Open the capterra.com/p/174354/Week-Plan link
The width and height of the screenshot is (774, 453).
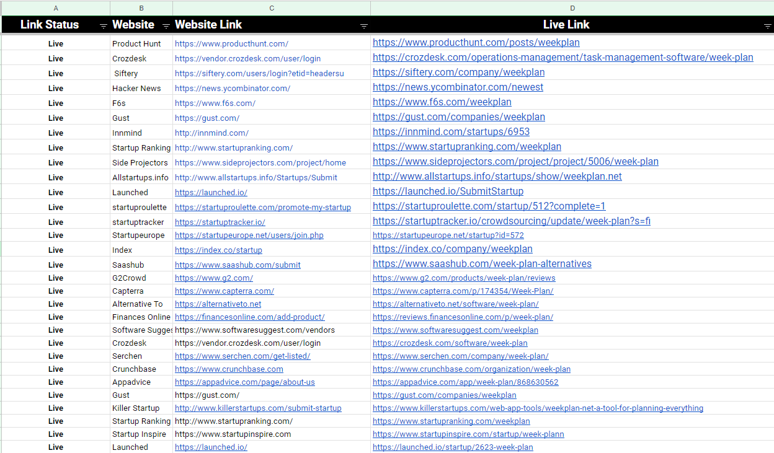[x=463, y=291]
